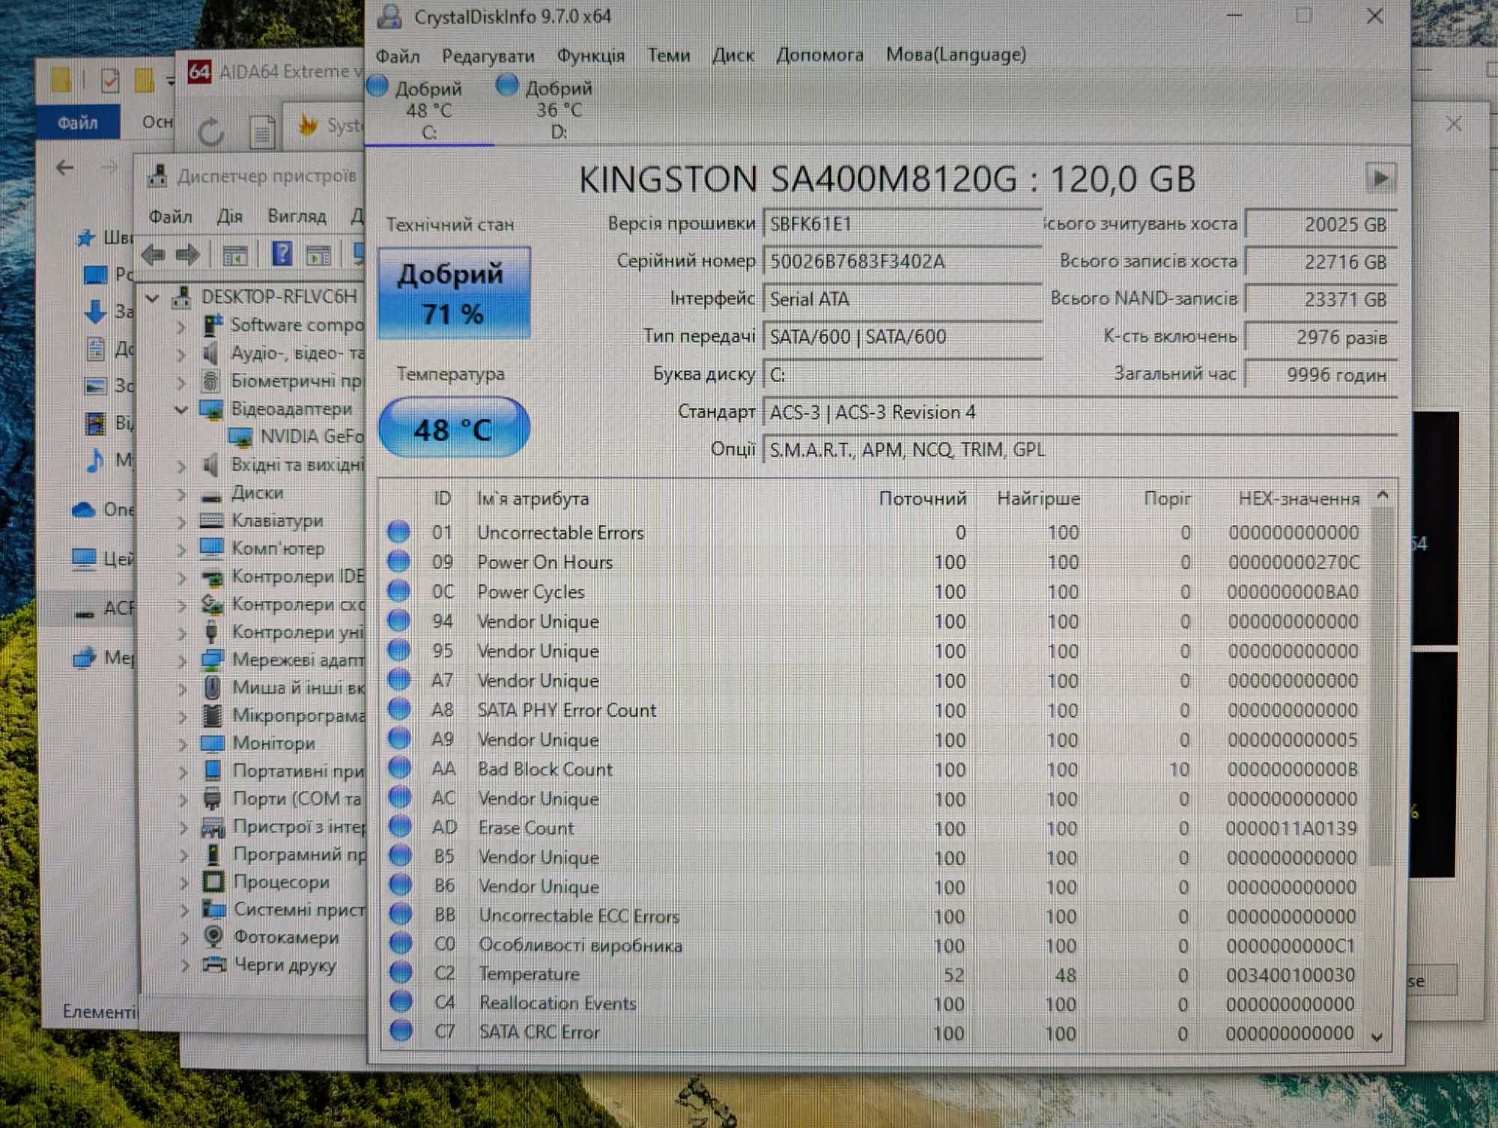Click the serial number field

(x=903, y=261)
